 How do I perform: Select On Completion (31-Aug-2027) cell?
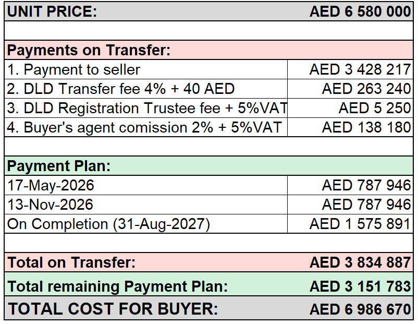click(x=146, y=224)
